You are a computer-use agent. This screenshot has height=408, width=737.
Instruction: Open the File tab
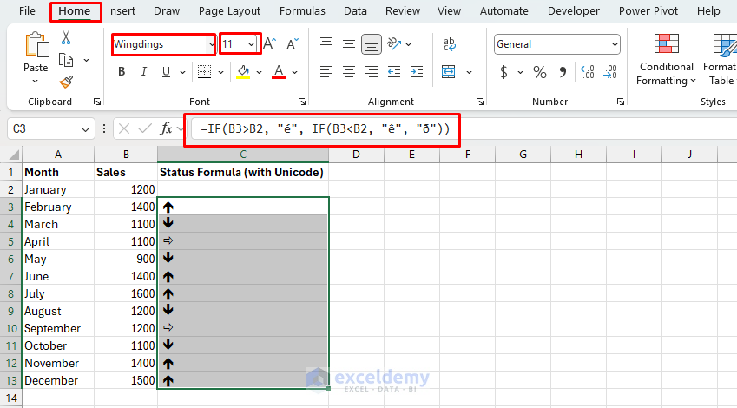point(27,10)
